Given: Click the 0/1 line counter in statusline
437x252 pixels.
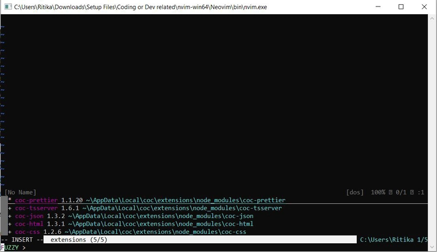Looking at the screenshot, I should tap(401, 192).
